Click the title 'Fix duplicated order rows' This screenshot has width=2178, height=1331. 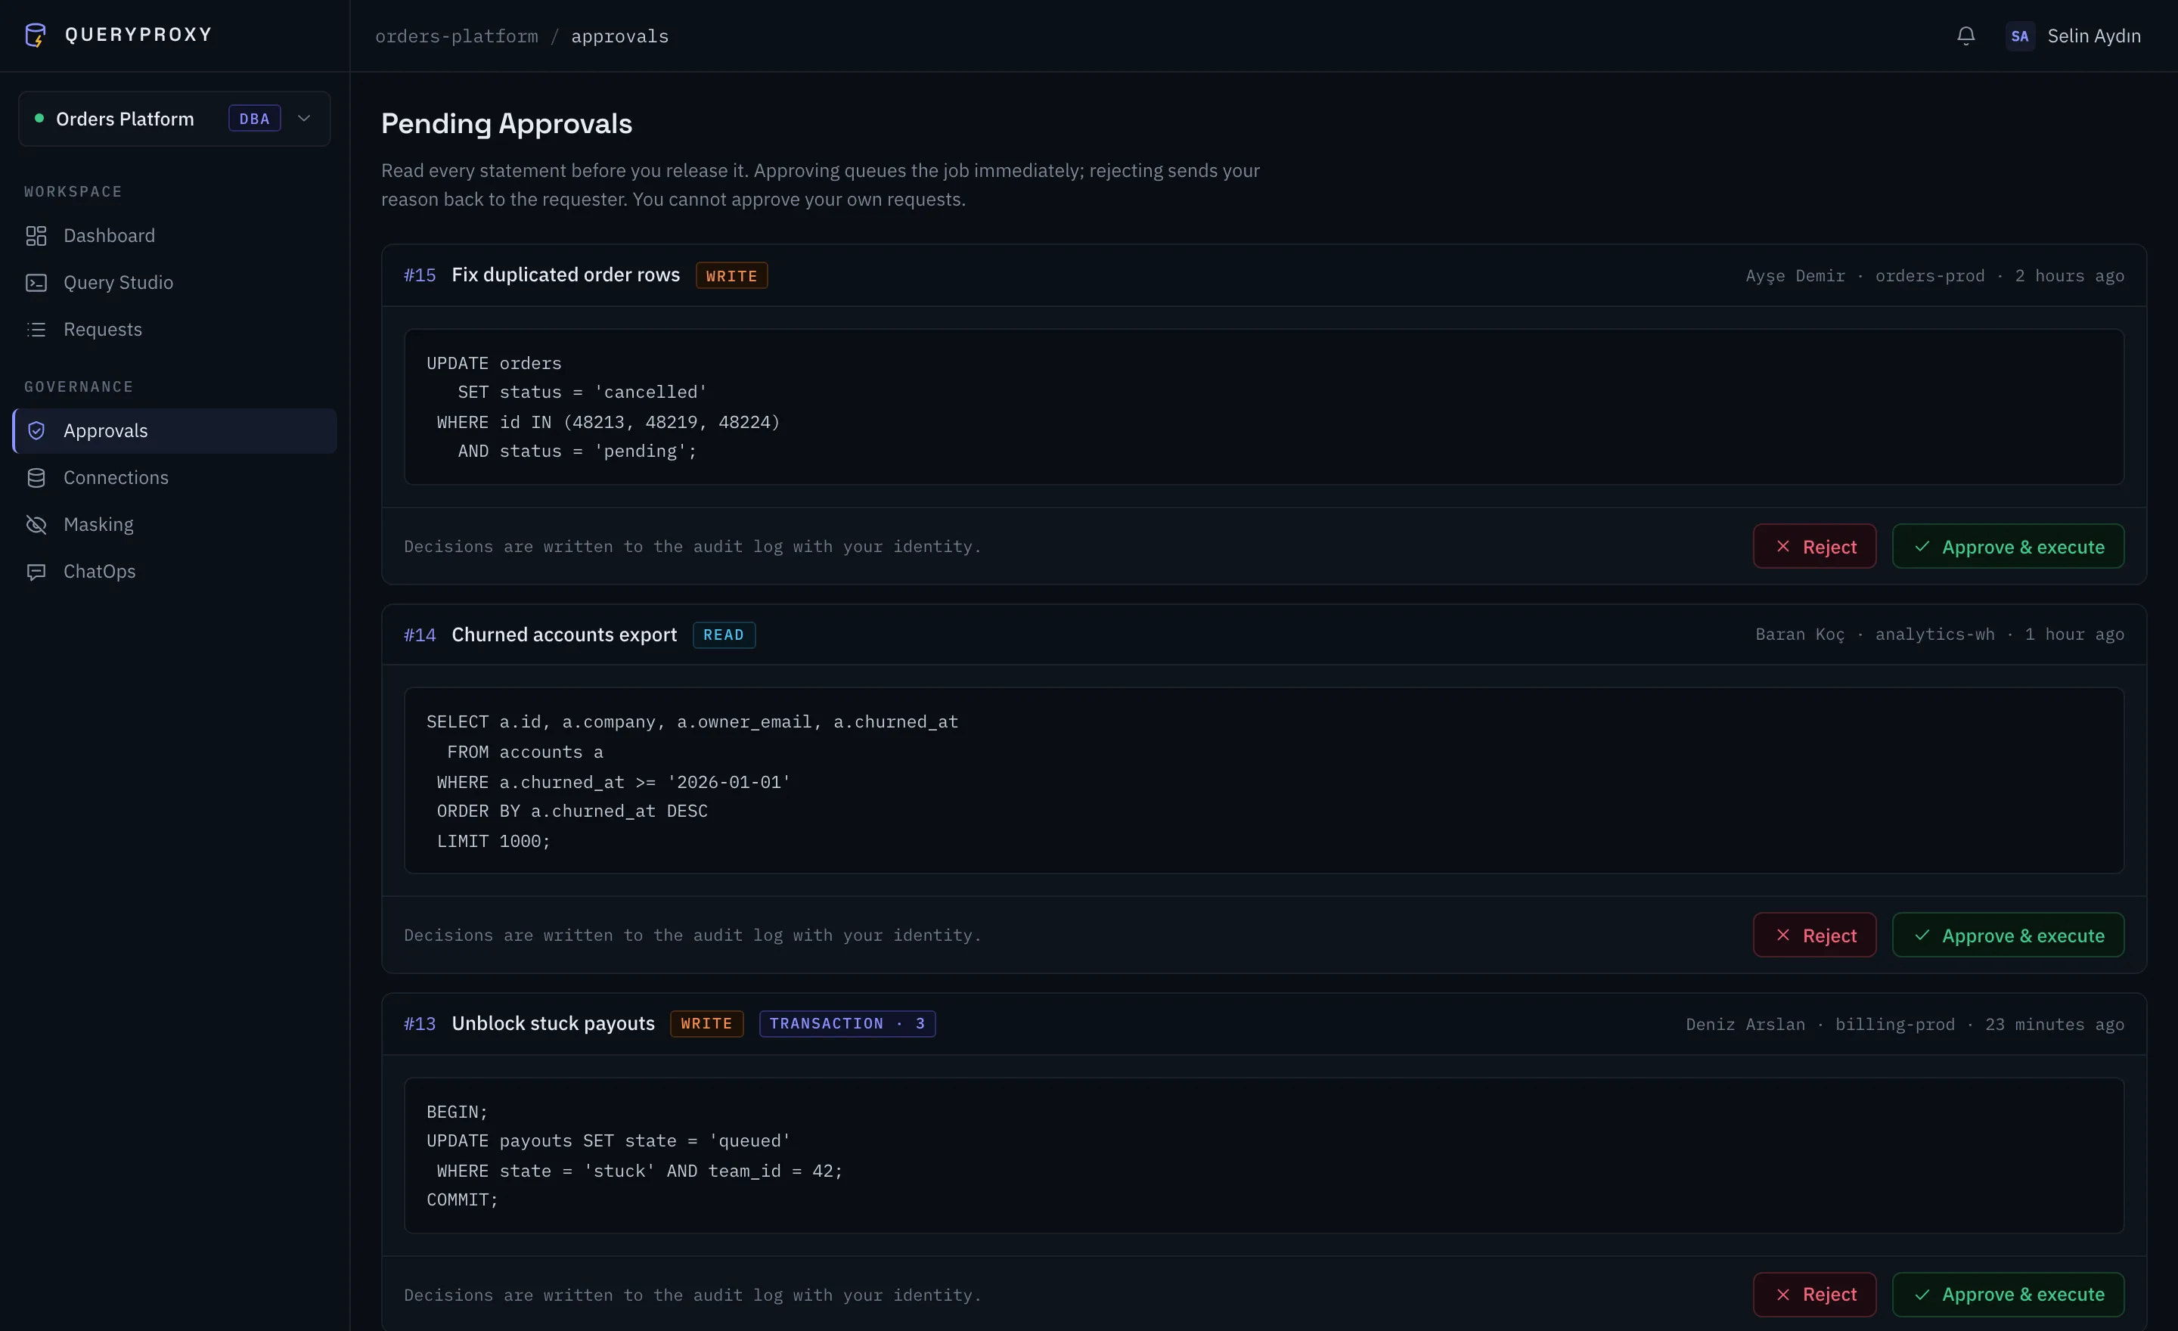pyautogui.click(x=566, y=275)
